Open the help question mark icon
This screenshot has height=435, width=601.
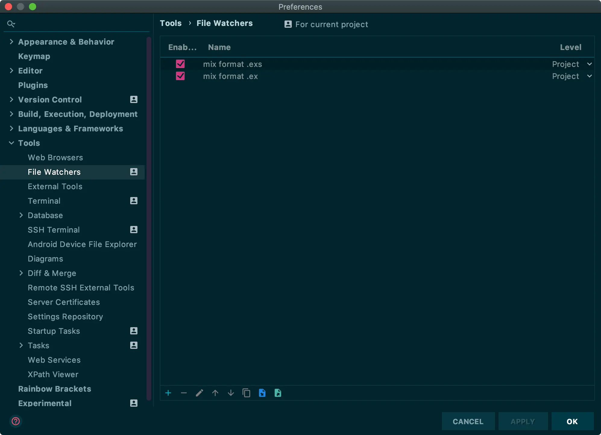(16, 421)
